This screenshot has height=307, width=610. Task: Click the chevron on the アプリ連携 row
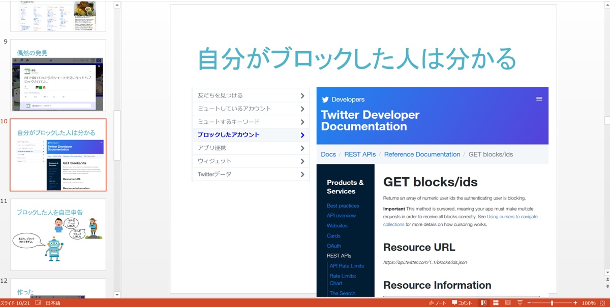tap(302, 148)
